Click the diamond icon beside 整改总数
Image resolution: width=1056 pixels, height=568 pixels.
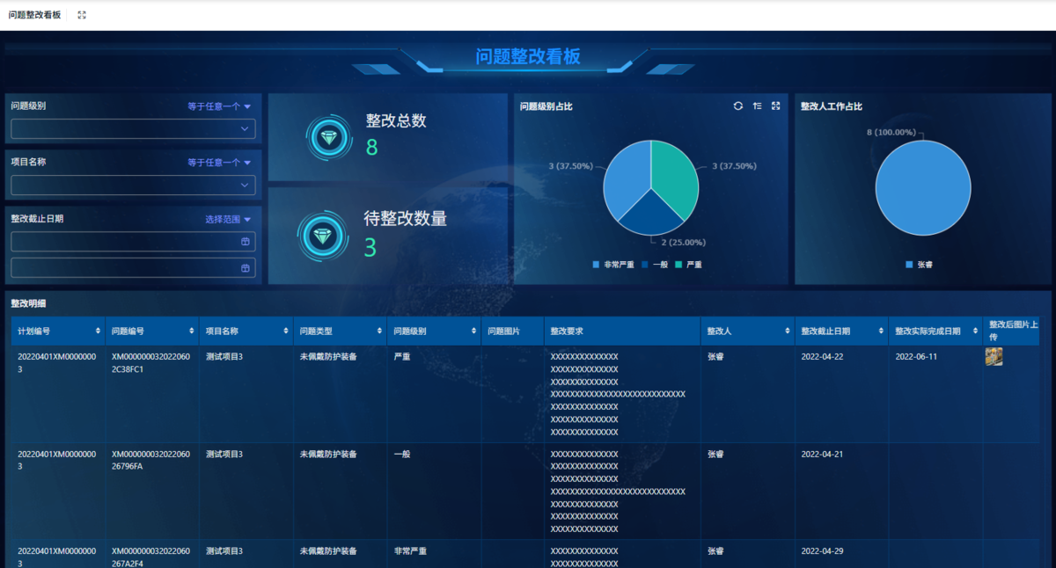[329, 138]
